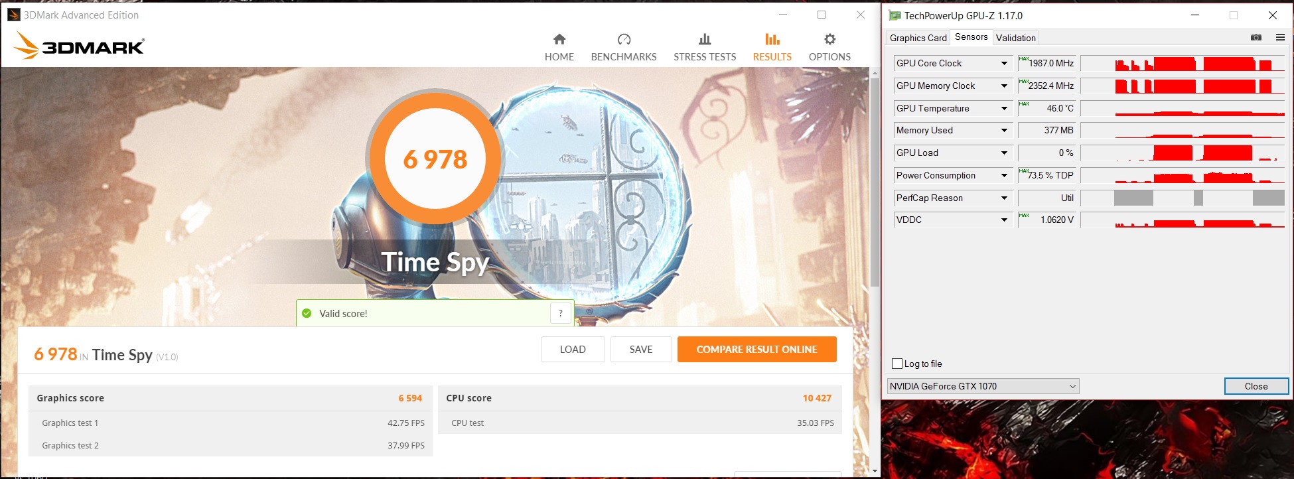Go to the OPTIONS section label
This screenshot has width=1294, height=479.
point(829,57)
